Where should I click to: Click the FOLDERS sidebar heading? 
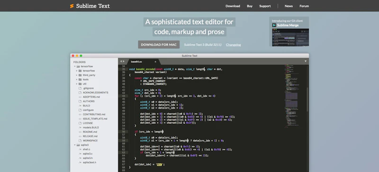point(80,62)
